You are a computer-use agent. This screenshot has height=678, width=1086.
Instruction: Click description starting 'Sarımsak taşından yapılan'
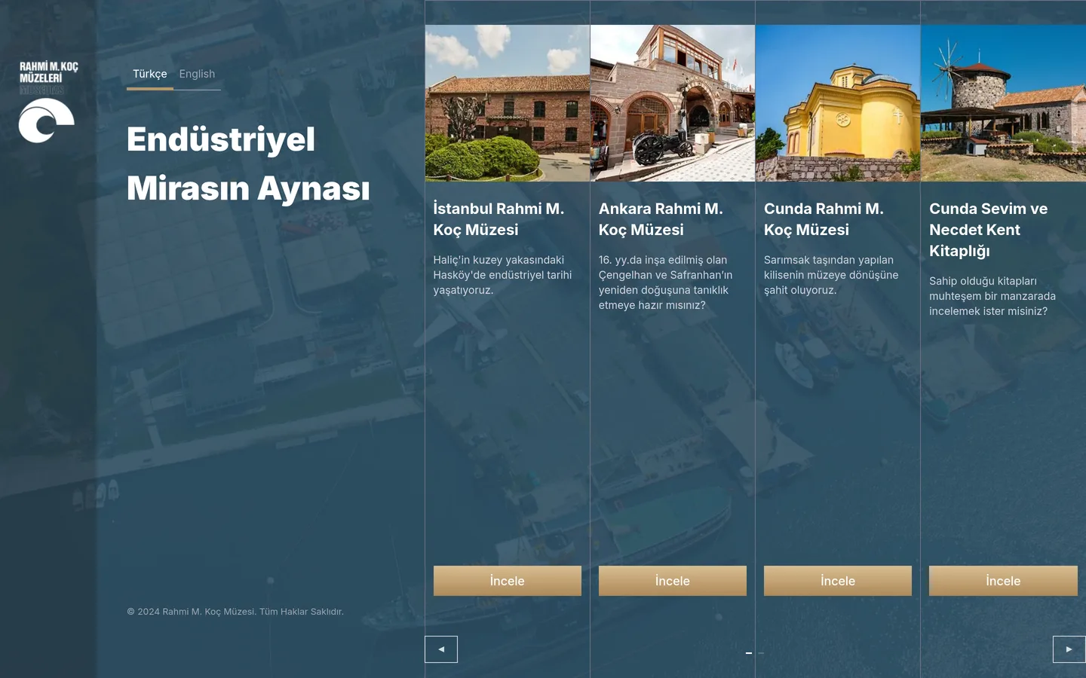tap(831, 275)
